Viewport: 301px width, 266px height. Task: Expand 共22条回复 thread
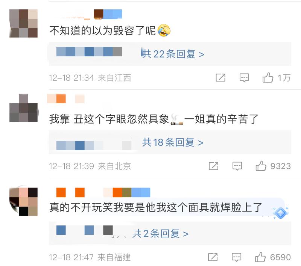click(173, 54)
